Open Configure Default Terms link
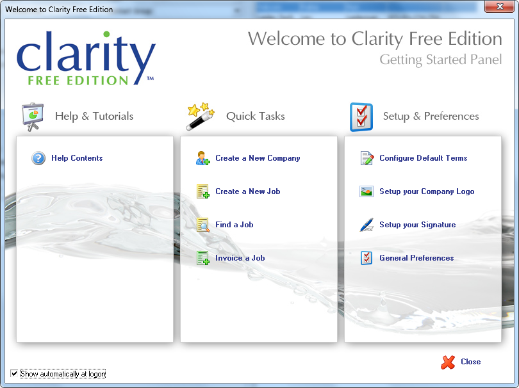Image resolution: width=519 pixels, height=388 pixels. [x=423, y=158]
